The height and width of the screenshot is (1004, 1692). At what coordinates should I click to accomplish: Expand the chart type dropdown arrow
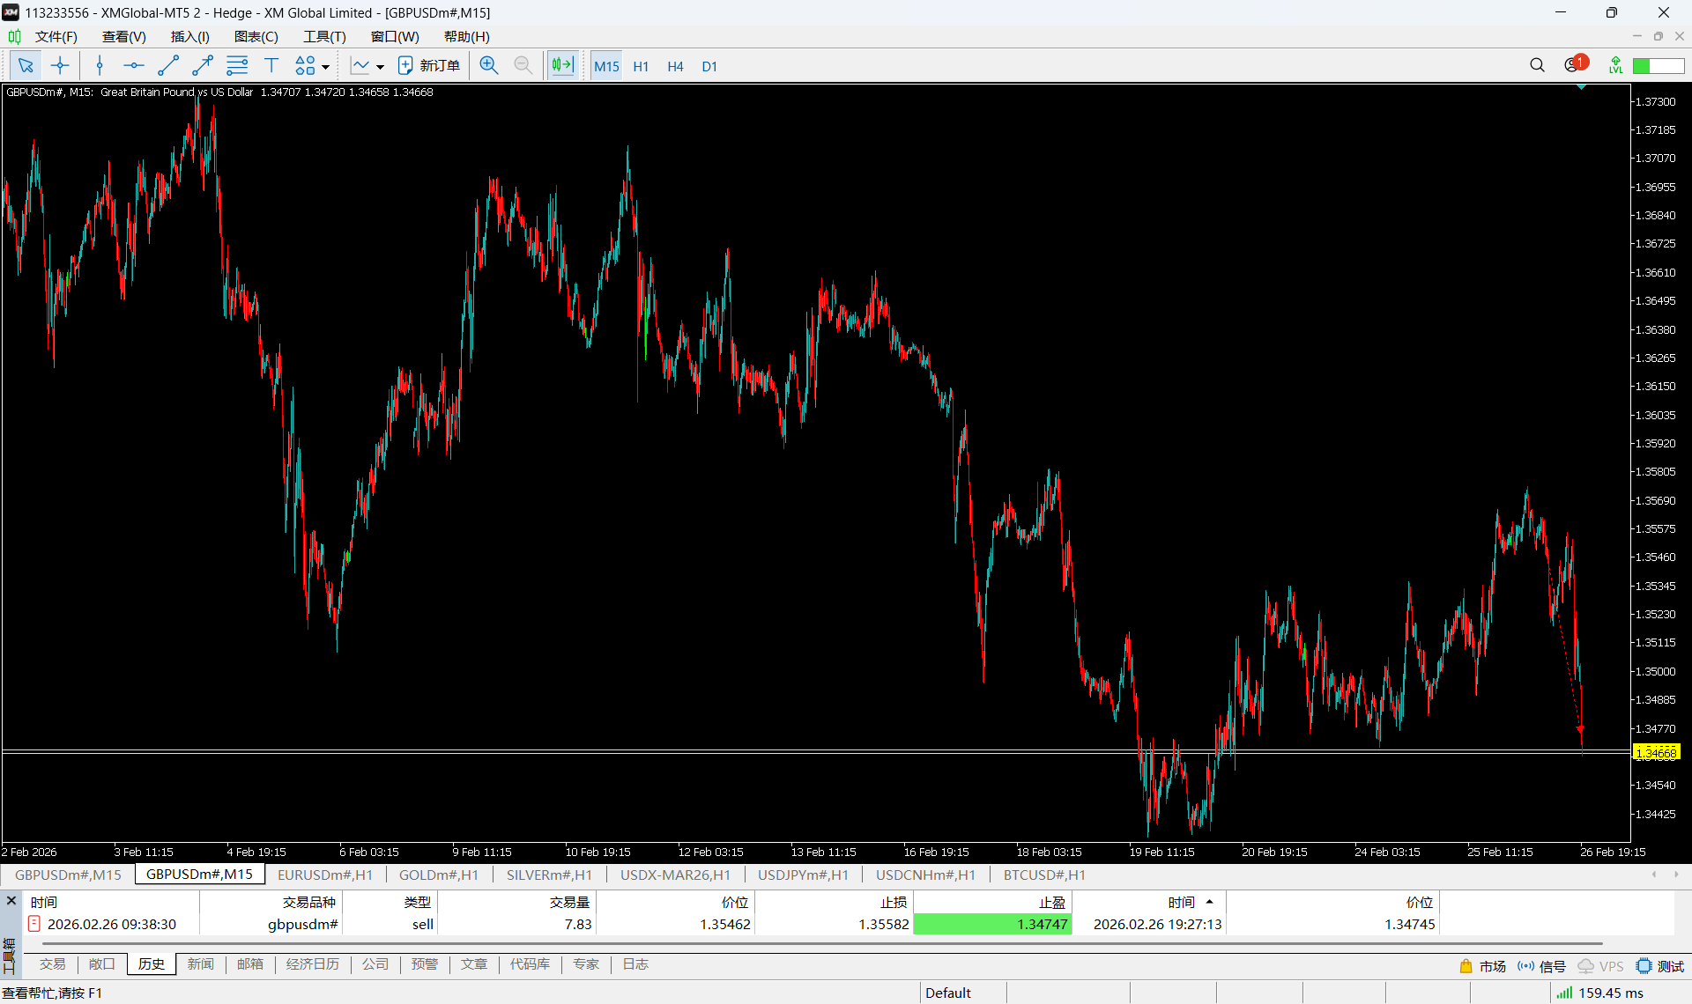380,67
